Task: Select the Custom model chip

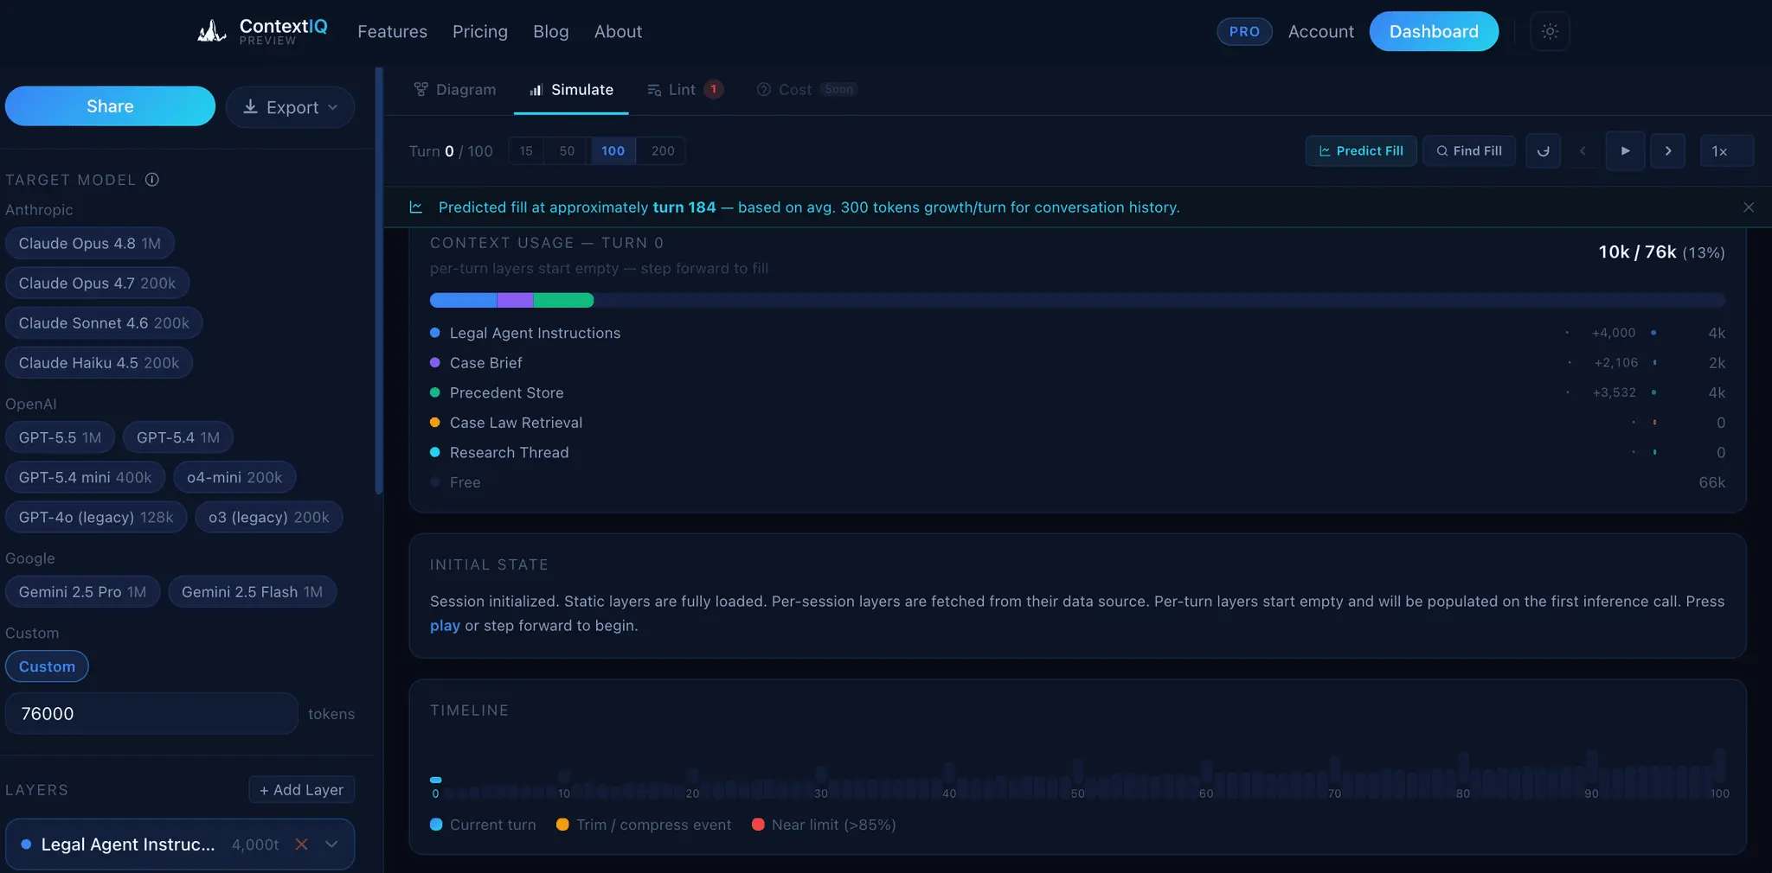Action: (47, 666)
